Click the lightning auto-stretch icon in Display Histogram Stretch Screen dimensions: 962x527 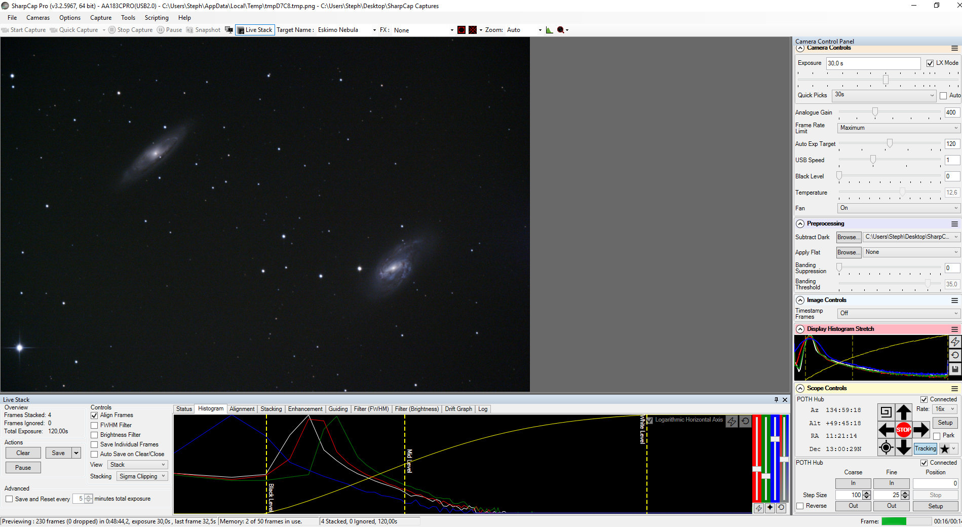pyautogui.click(x=954, y=342)
